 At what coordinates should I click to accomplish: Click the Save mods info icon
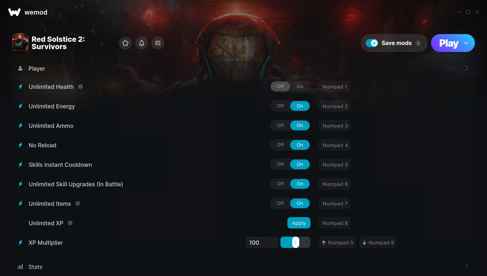418,43
